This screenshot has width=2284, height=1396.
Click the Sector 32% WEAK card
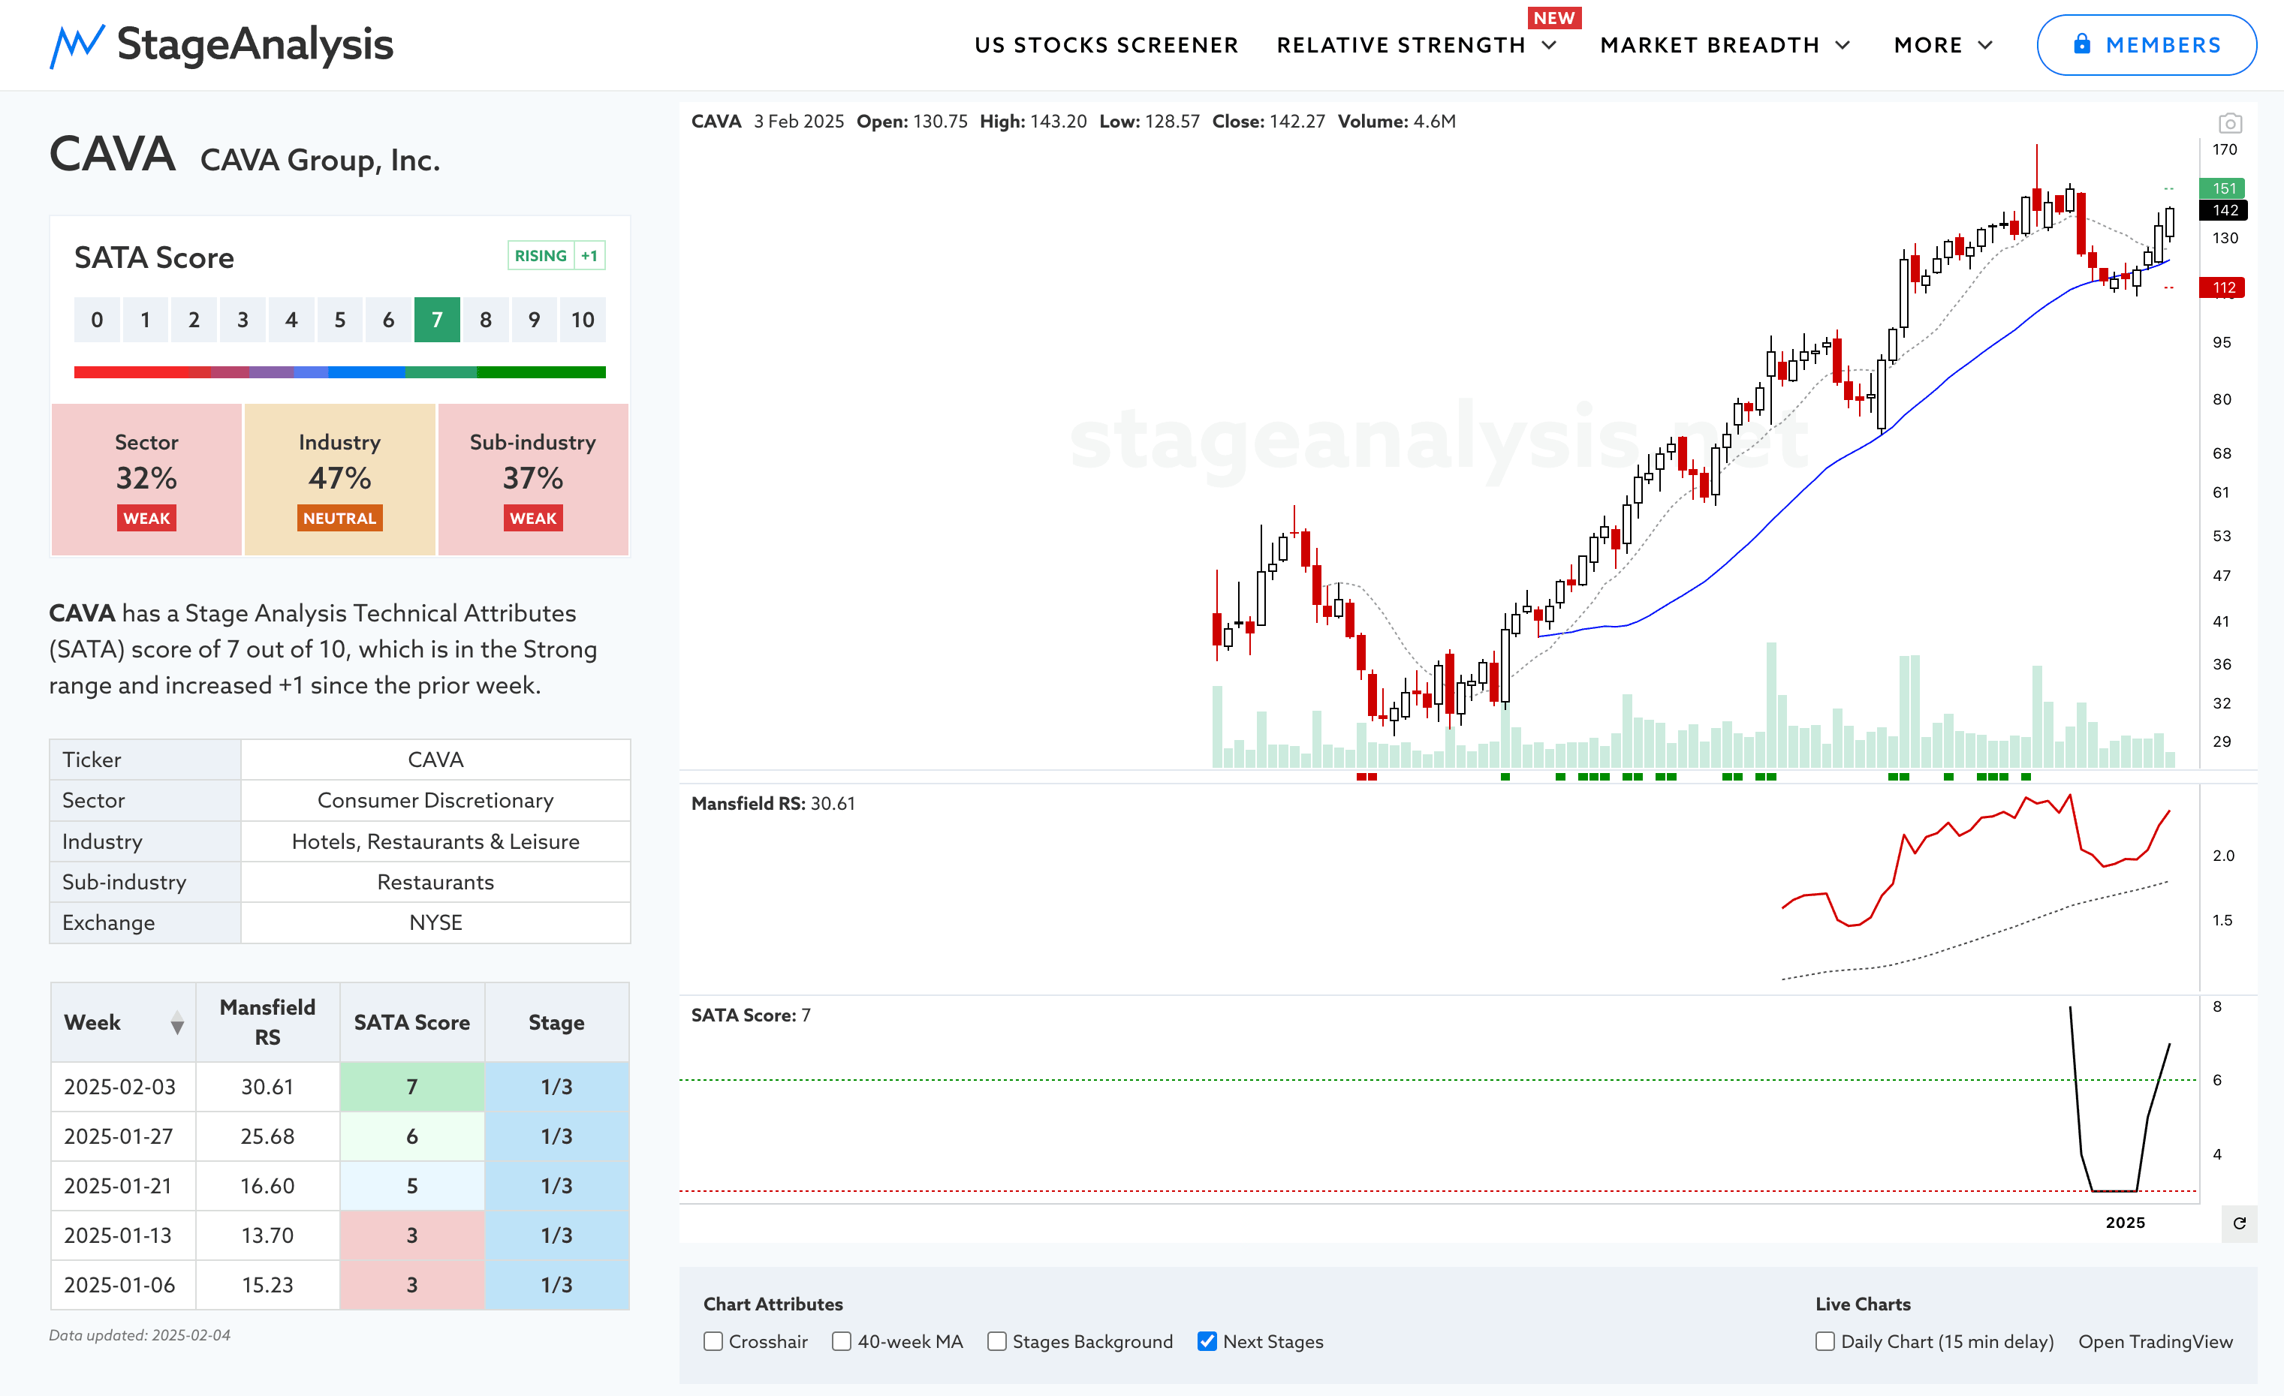(x=146, y=479)
